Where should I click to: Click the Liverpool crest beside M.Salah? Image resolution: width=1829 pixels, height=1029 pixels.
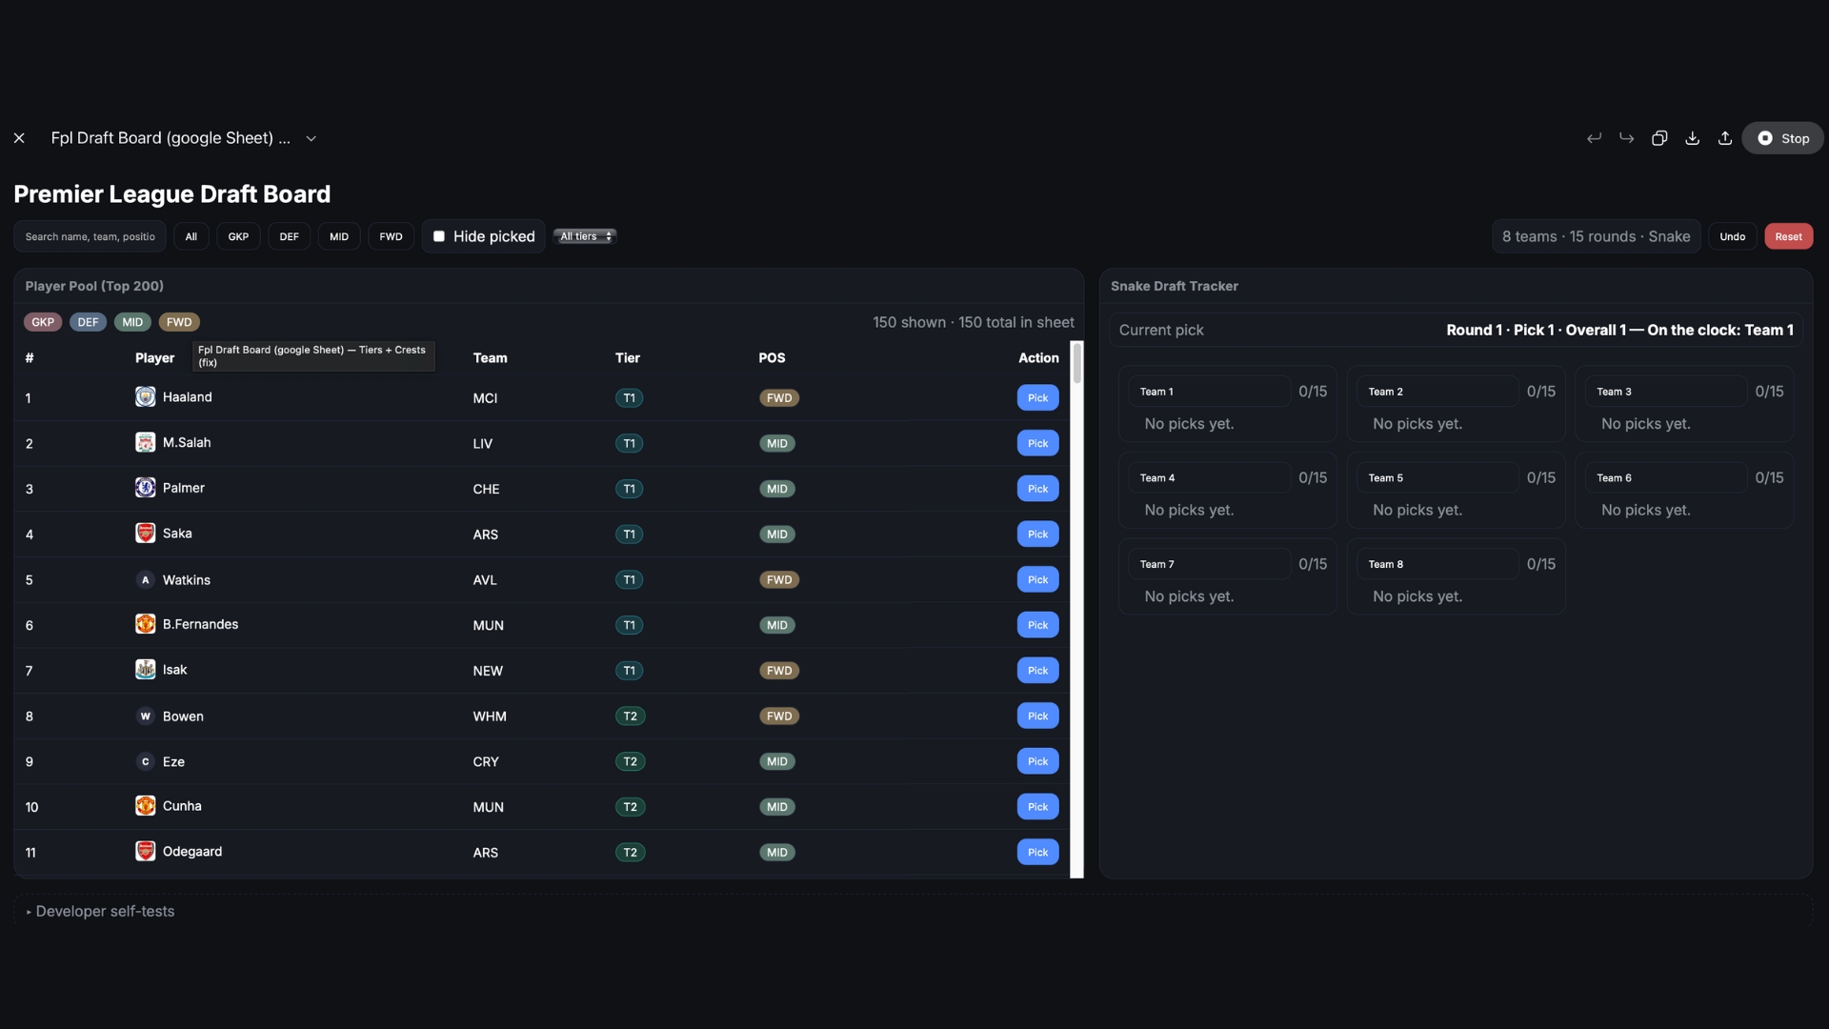pos(145,442)
